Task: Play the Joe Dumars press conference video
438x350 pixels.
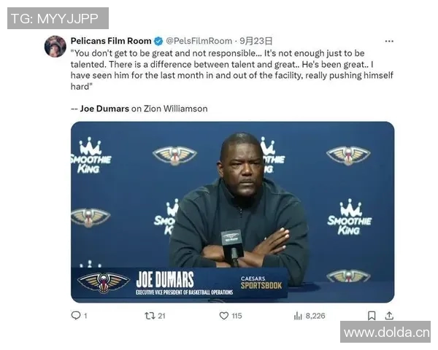Action: tap(232, 212)
